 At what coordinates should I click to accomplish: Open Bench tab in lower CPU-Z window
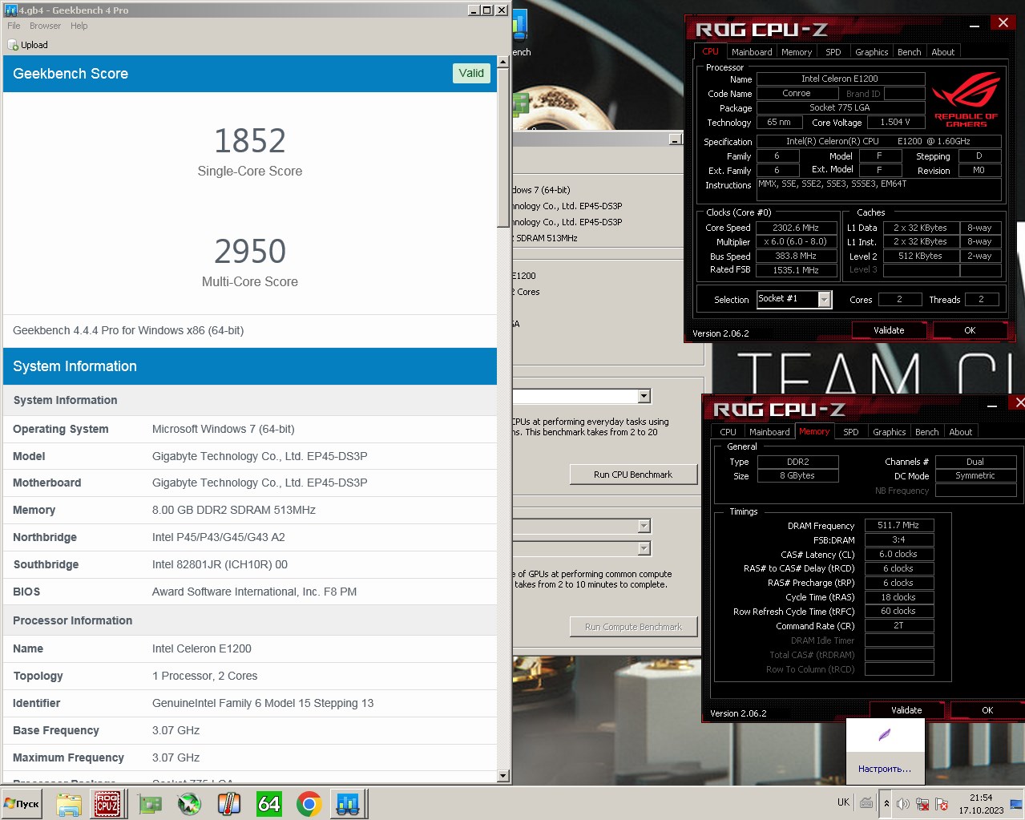pos(926,432)
